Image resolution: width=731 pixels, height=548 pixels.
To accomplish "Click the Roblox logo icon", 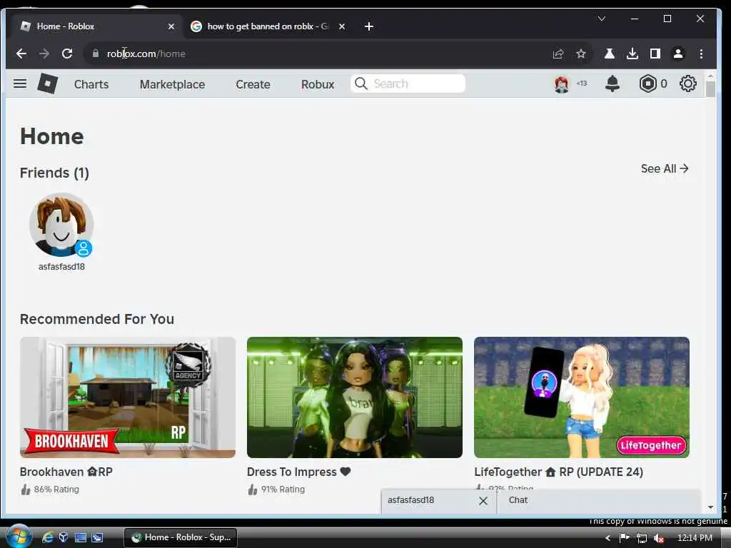I will tap(48, 84).
